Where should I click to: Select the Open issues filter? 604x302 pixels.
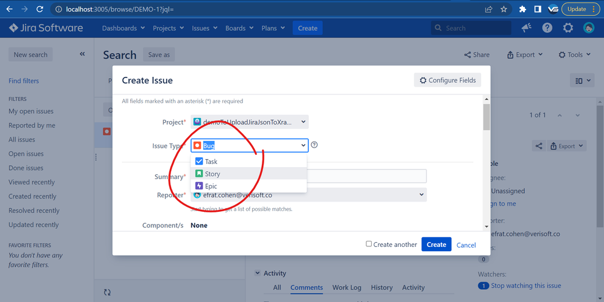coord(26,154)
